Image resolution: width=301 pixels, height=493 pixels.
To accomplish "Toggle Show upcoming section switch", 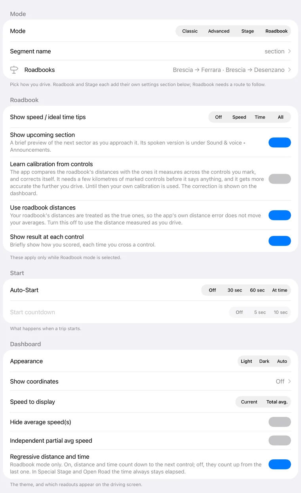I will click(280, 143).
